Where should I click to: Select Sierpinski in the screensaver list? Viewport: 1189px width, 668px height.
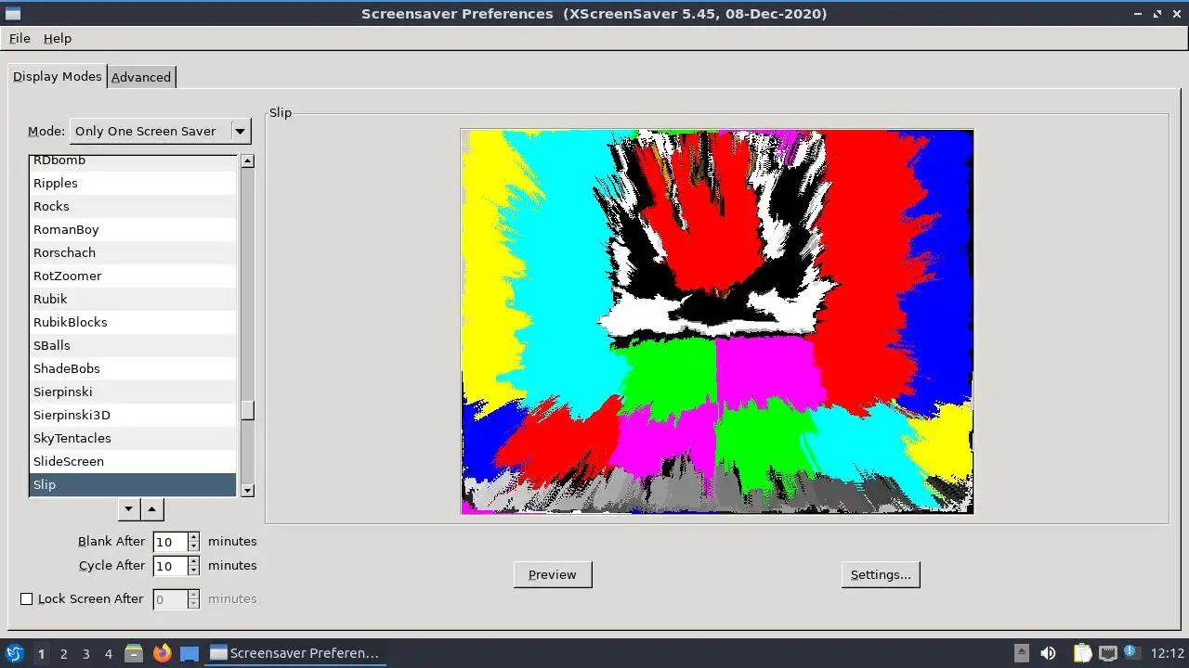coord(133,392)
